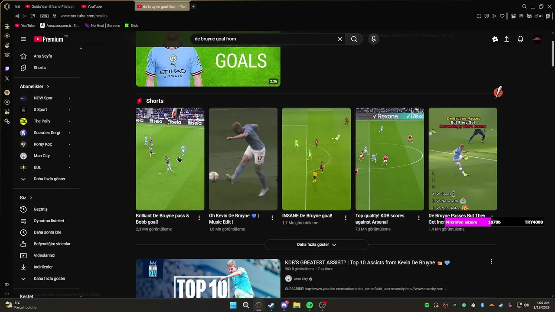Open the Kick bookmark
This screenshot has height=312, width=555.
tap(131, 26)
